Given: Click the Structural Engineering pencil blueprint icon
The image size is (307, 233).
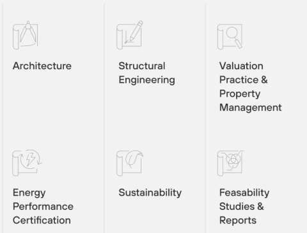Looking at the screenshot, I should click(129, 35).
